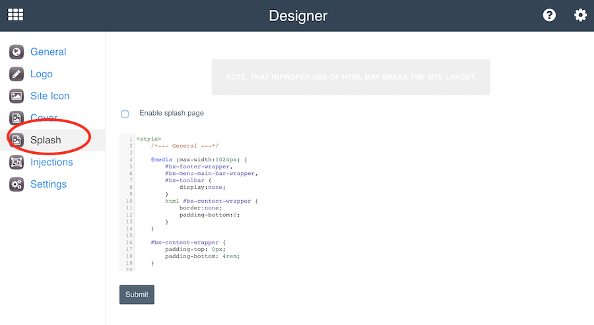Click the gears icon beside sidebar Settings
The width and height of the screenshot is (594, 325).
[16, 185]
